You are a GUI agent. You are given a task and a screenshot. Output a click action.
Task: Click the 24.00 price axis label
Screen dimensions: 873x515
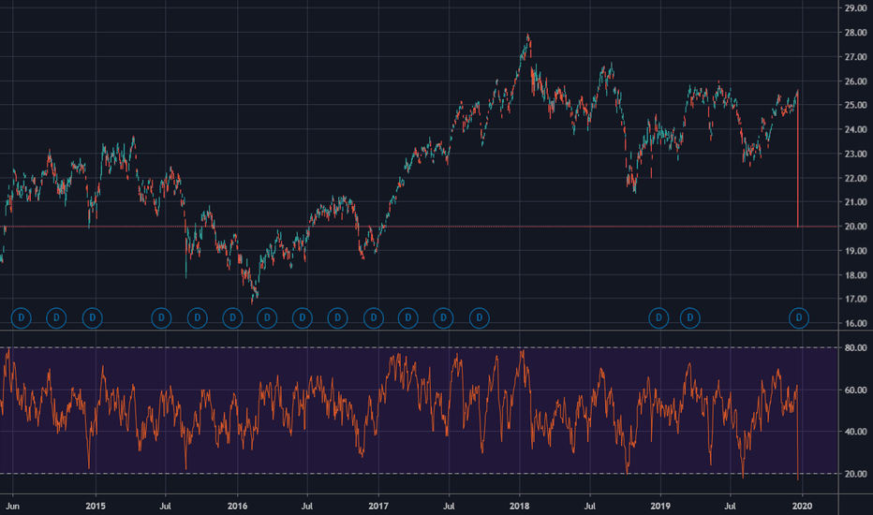point(856,129)
